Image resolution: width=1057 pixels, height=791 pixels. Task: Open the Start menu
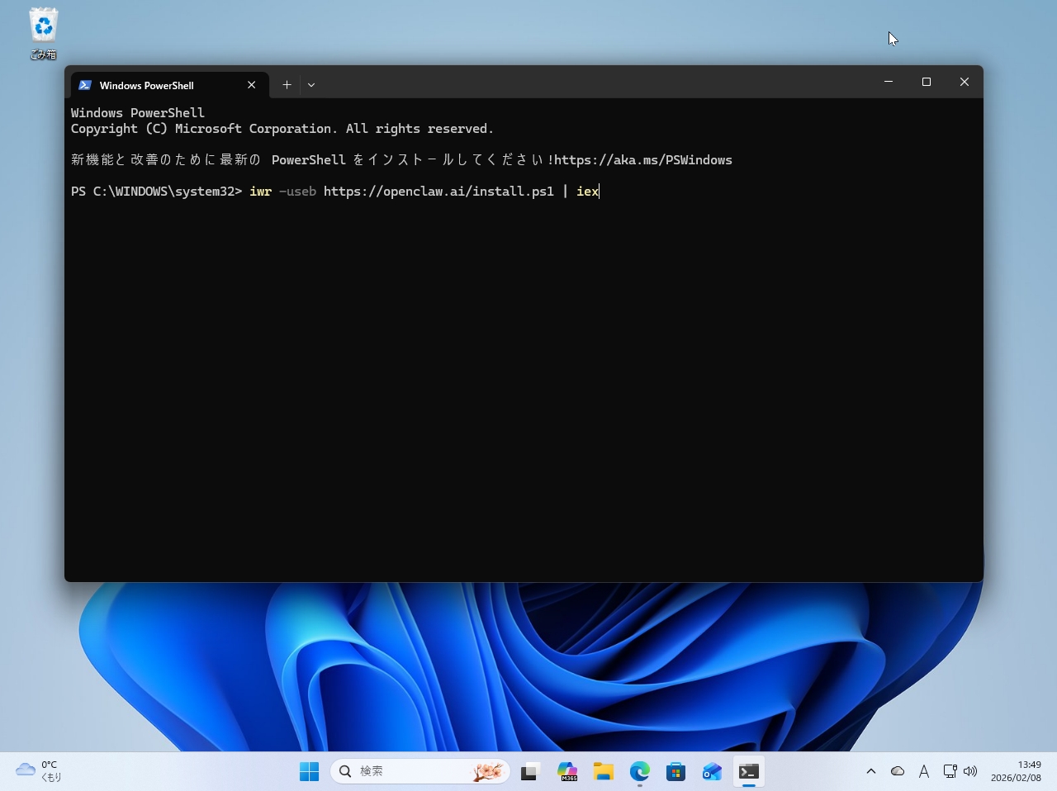[x=310, y=770]
